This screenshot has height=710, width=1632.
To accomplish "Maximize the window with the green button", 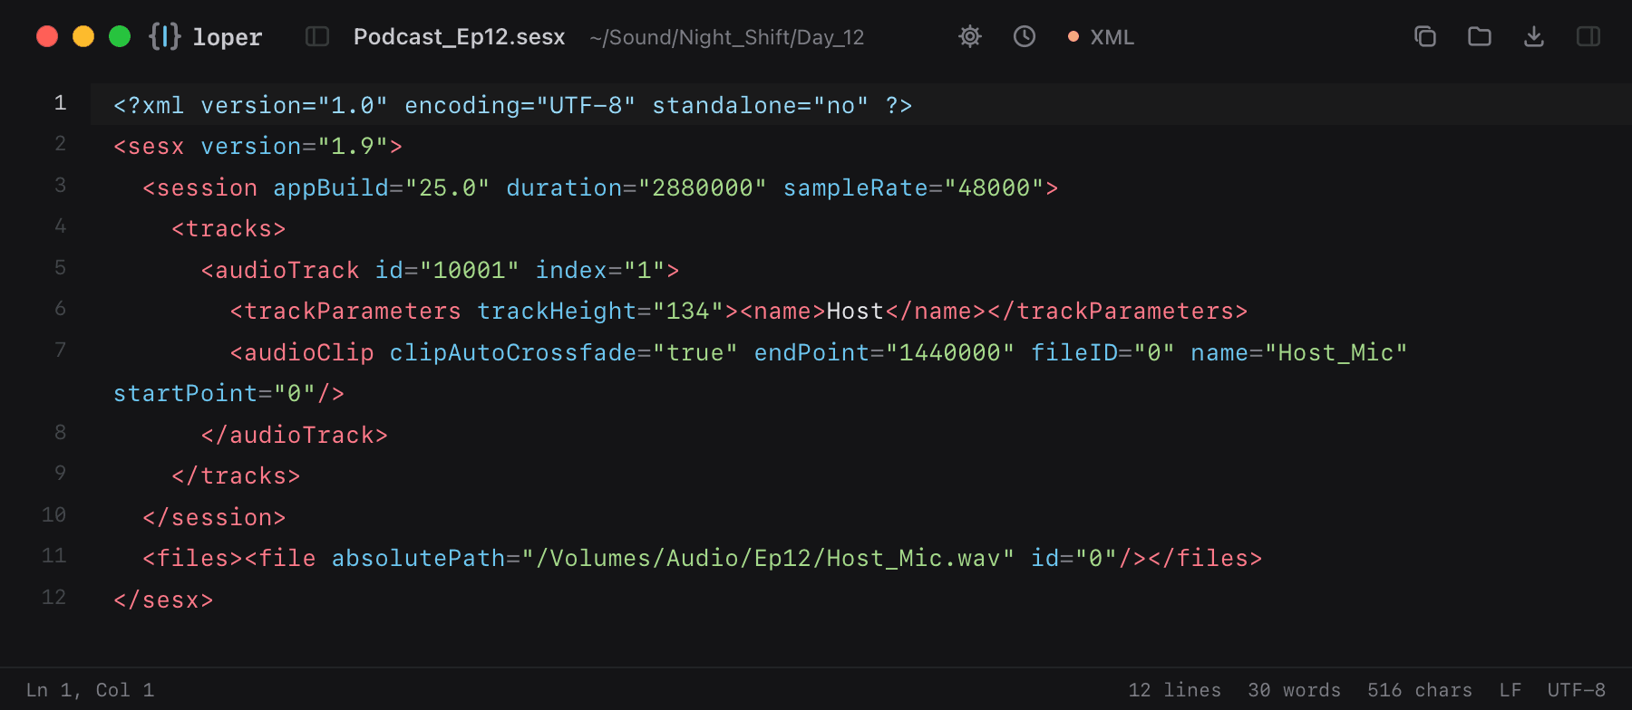I will (120, 36).
